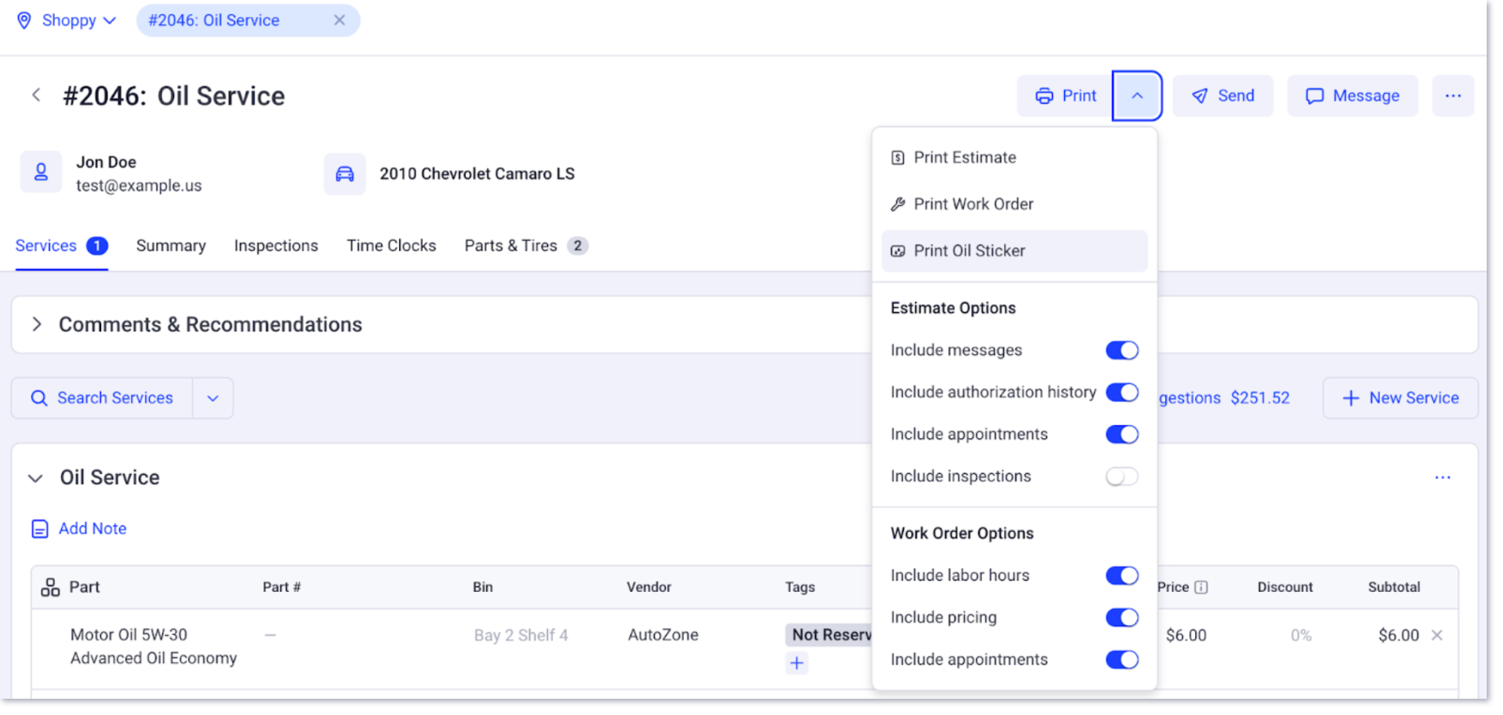Viewport: 1503px width, 715px height.
Task: Toggle Work Order Options Include appointments switch
Action: tap(1122, 660)
